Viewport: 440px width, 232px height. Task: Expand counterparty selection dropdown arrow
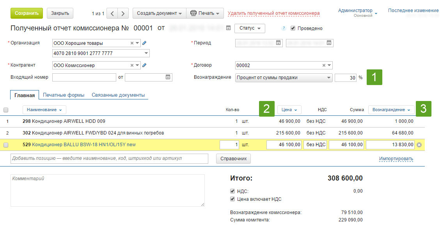(137, 65)
